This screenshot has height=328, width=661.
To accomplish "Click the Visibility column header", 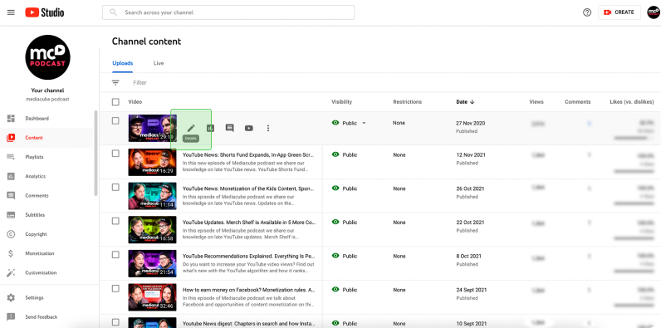I will tap(341, 102).
